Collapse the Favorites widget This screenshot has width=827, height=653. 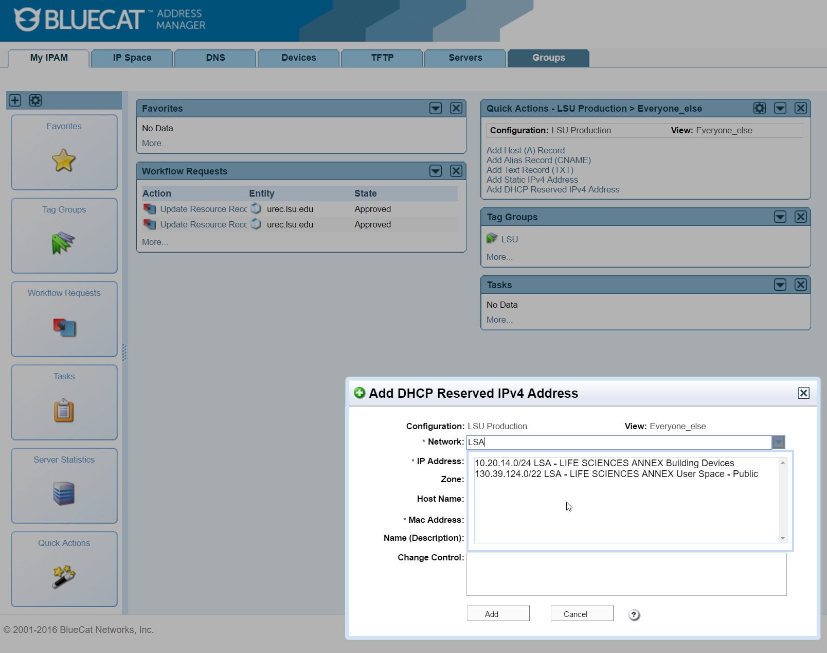point(436,108)
